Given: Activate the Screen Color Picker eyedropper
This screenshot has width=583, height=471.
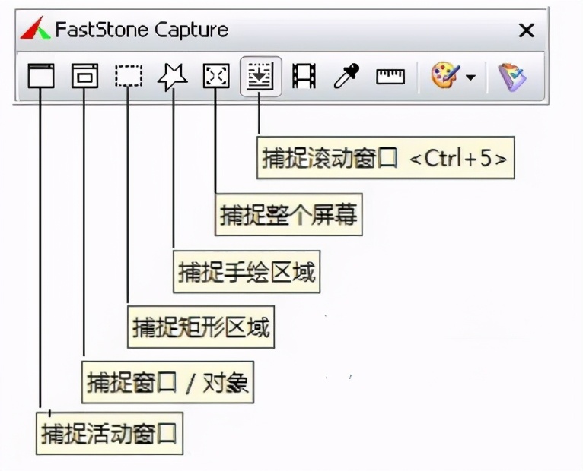Looking at the screenshot, I should [347, 76].
